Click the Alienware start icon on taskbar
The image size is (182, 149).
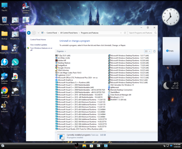[76, 145]
